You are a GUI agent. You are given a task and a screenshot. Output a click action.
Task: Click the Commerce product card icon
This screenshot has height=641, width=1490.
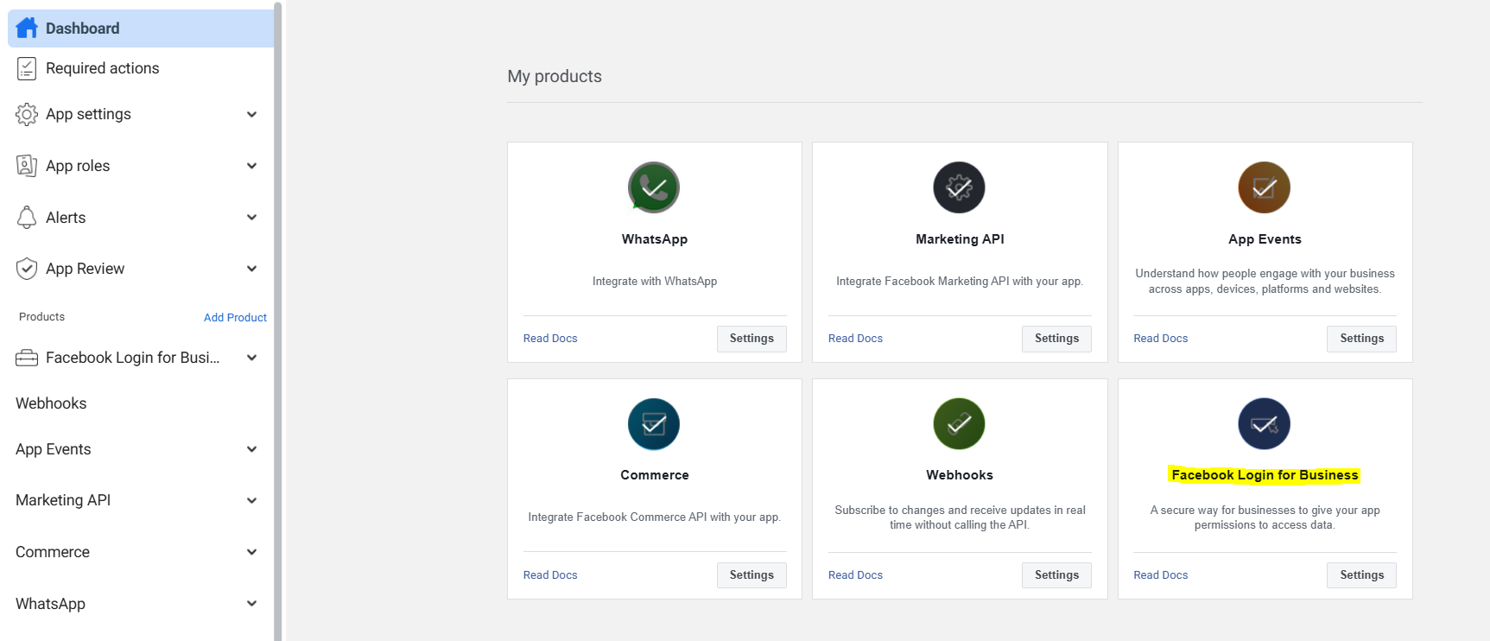coord(654,424)
